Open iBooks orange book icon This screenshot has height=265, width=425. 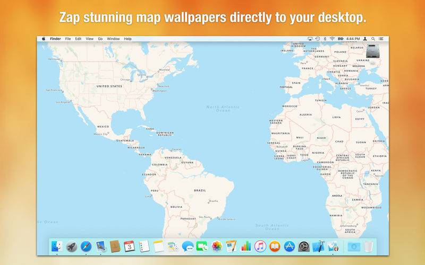coord(275,246)
